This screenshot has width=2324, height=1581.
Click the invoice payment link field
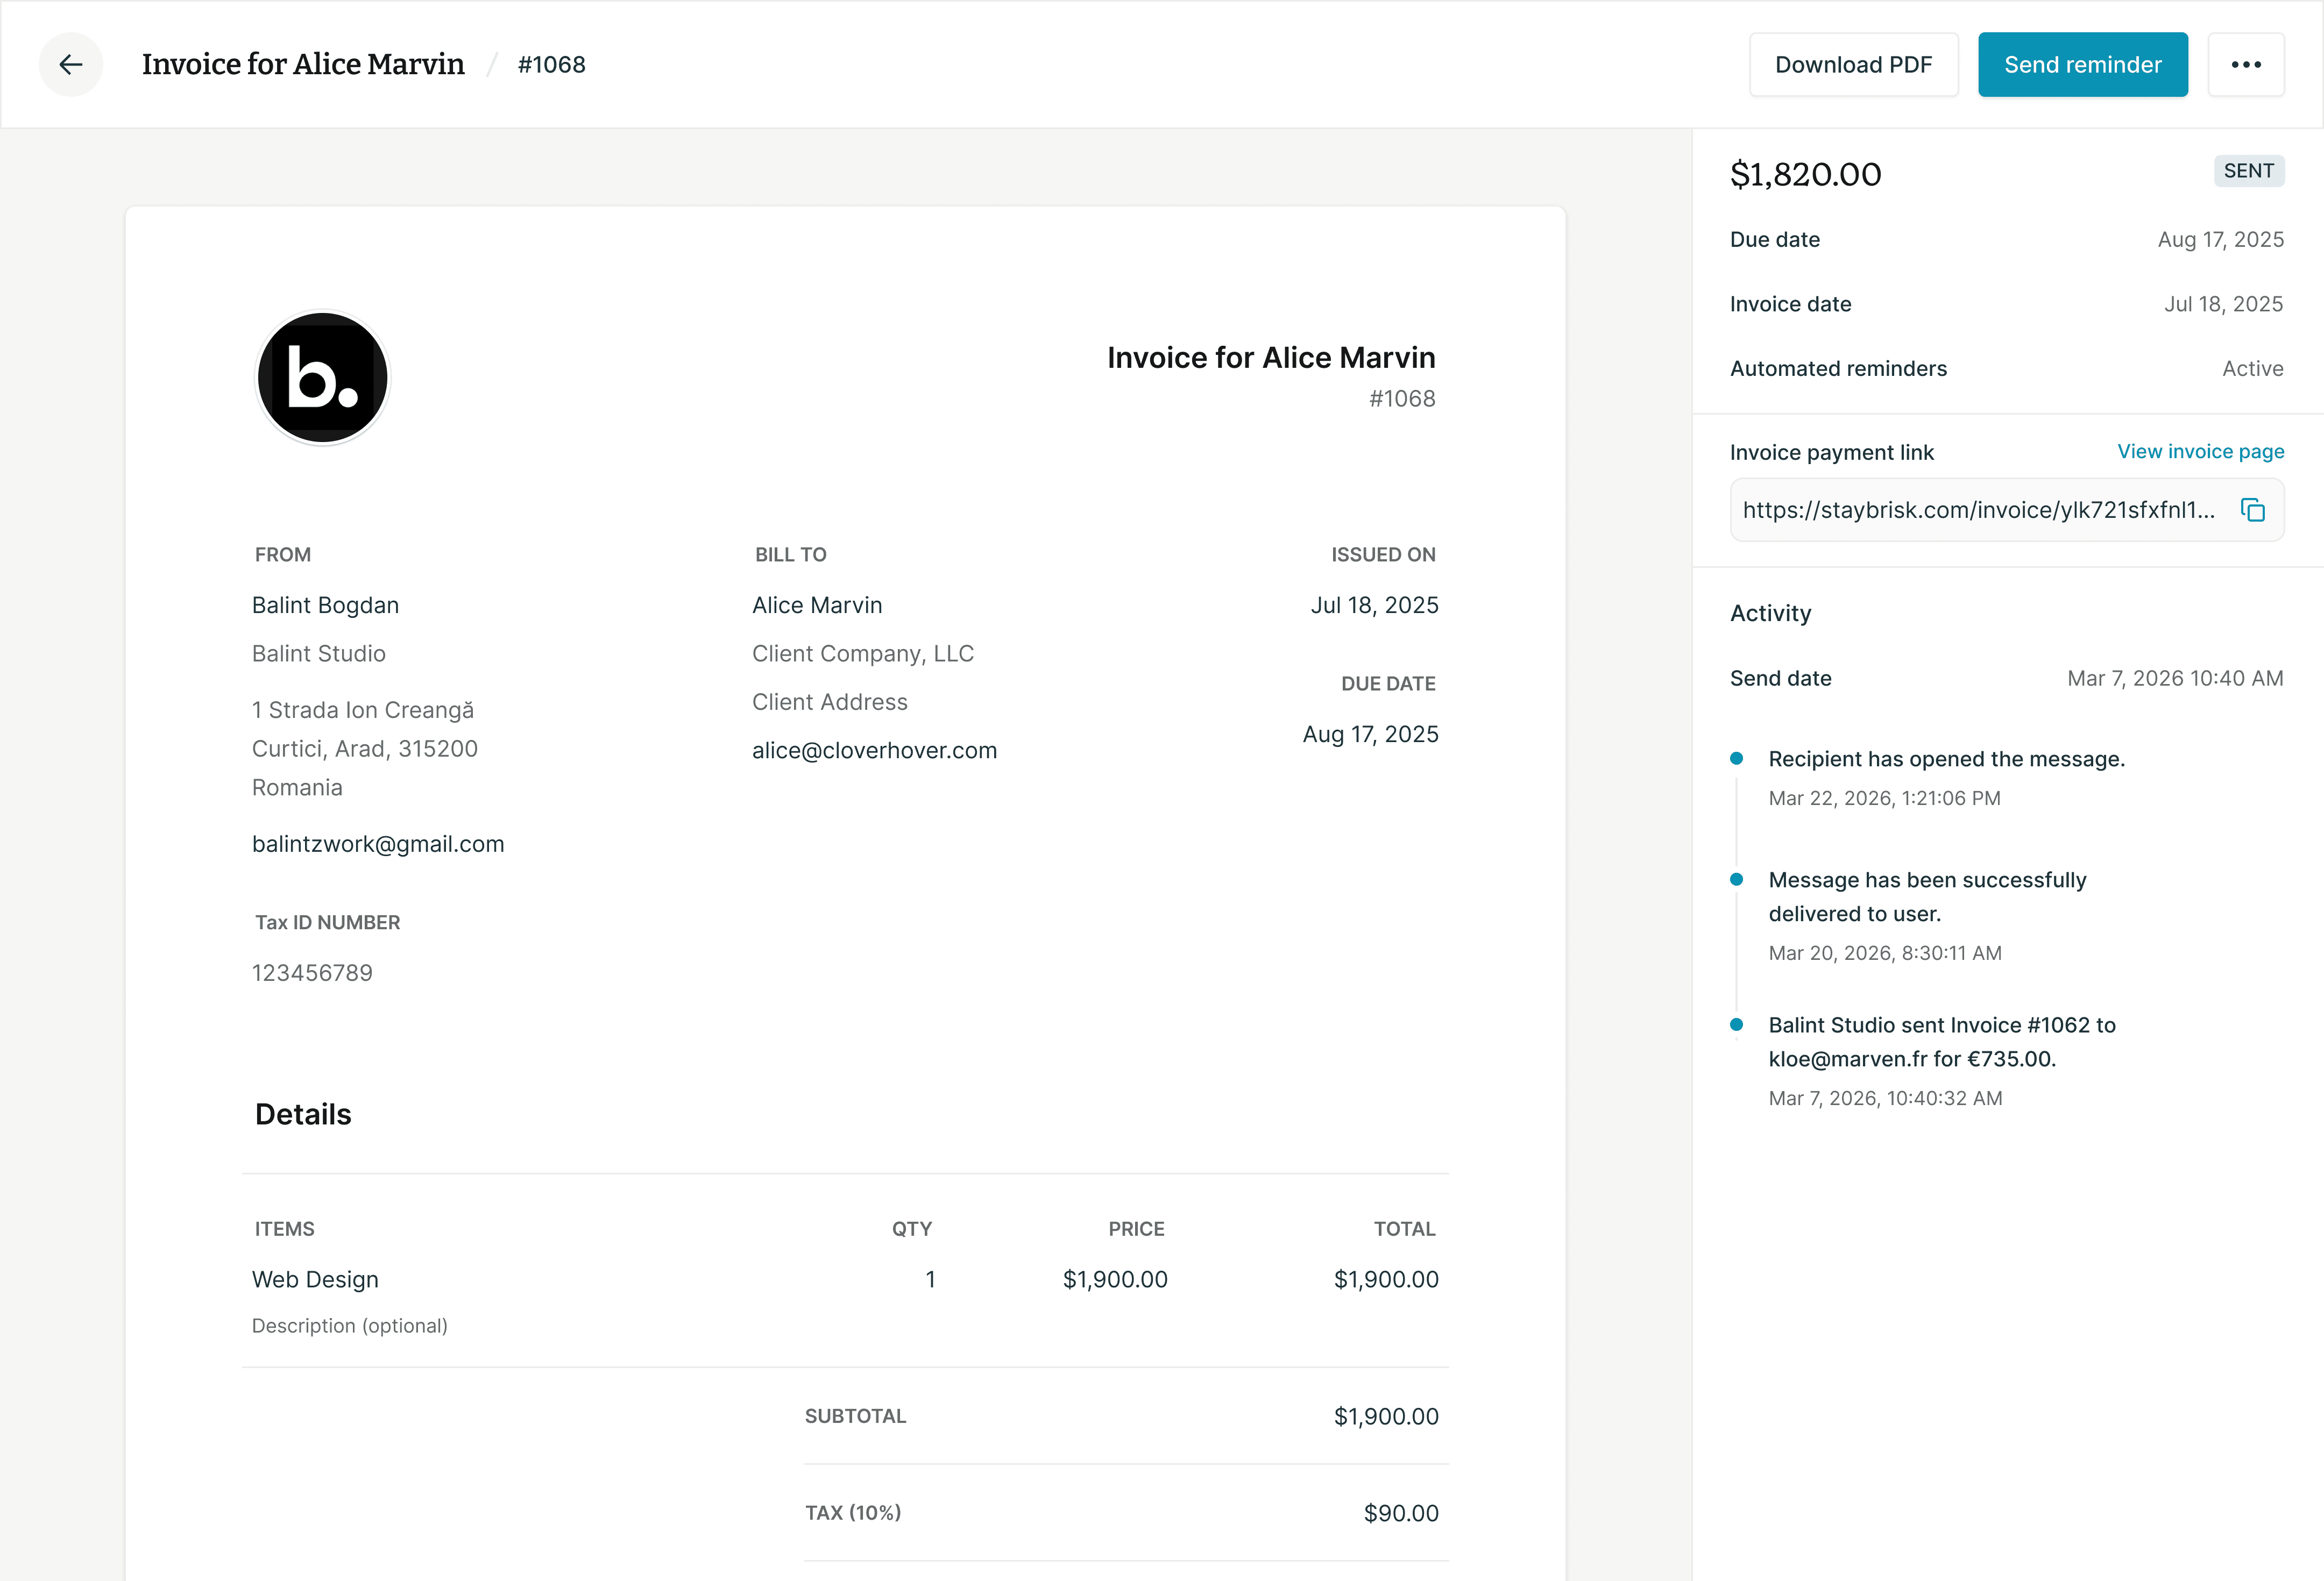(2006, 510)
